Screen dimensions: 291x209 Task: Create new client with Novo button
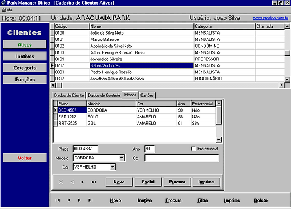click(x=115, y=200)
